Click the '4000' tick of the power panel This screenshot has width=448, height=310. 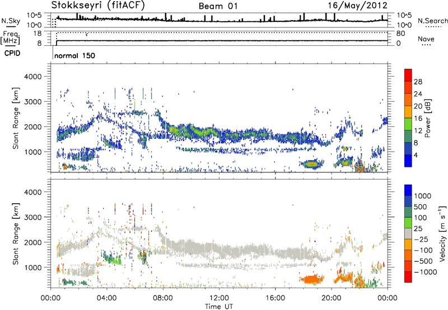click(x=32, y=77)
